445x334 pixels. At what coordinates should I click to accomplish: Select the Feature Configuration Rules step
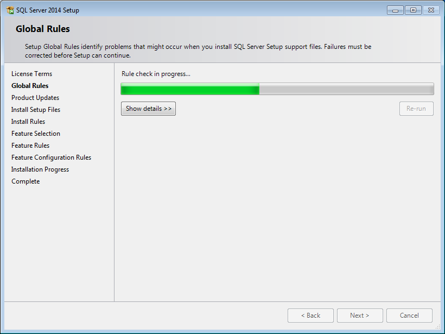coord(52,157)
